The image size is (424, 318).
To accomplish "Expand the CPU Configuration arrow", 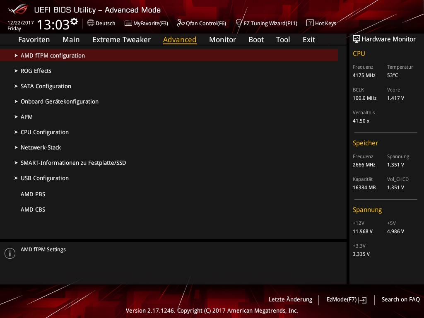I will [16, 132].
